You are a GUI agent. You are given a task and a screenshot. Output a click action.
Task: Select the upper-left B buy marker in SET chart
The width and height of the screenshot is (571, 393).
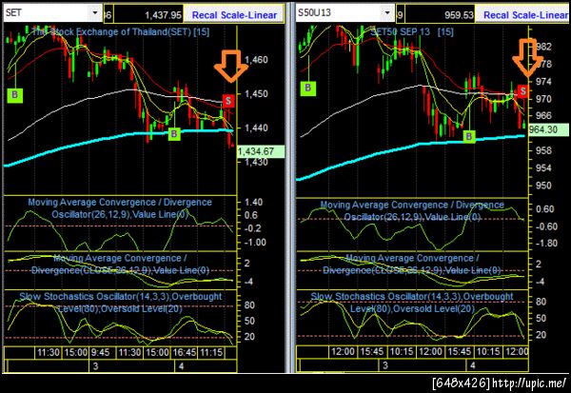(x=15, y=95)
